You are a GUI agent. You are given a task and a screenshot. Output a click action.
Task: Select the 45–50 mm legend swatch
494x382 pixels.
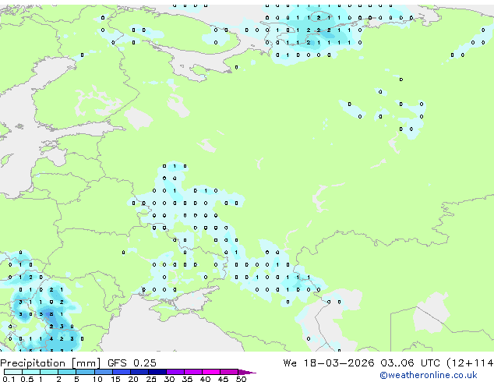(229, 372)
